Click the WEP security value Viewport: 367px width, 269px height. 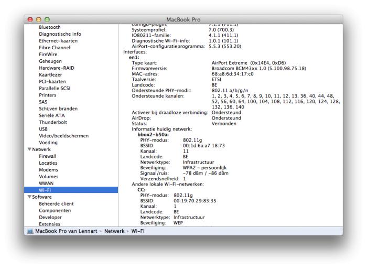[178, 223]
